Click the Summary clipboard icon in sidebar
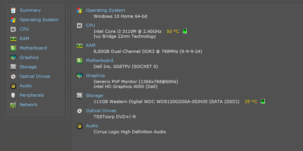This screenshot has height=151, width=303. coord(13,11)
